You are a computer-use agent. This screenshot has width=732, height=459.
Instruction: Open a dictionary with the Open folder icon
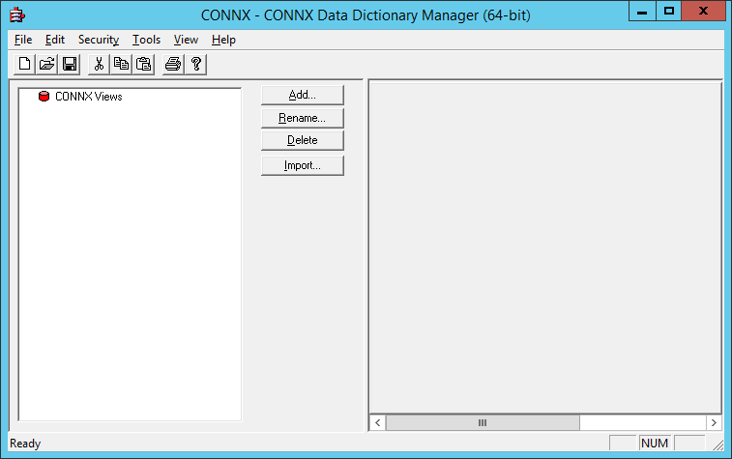click(47, 64)
